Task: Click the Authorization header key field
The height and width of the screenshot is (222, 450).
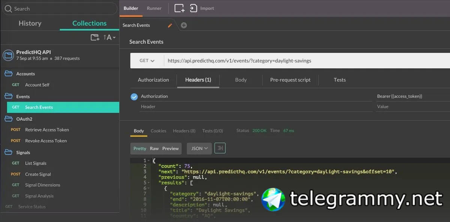Action: 256,96
